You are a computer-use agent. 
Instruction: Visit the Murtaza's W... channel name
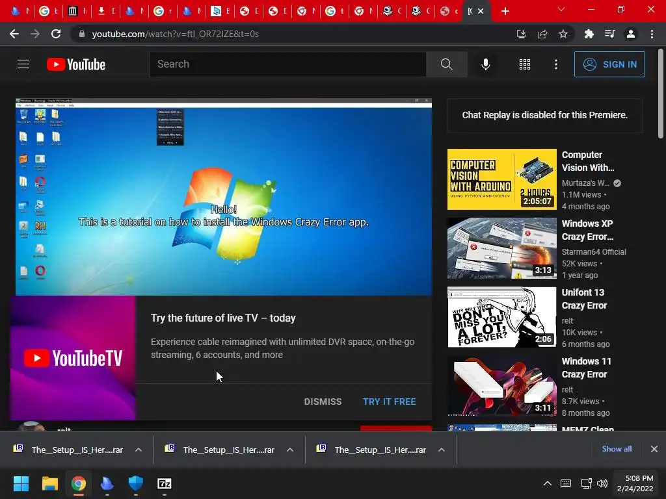pyautogui.click(x=585, y=183)
